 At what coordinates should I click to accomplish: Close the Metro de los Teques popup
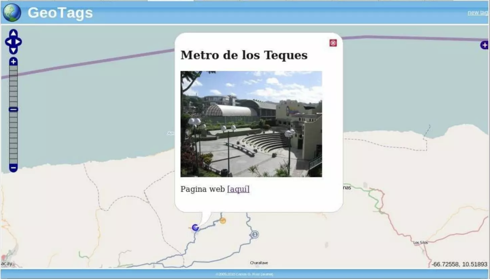(333, 43)
